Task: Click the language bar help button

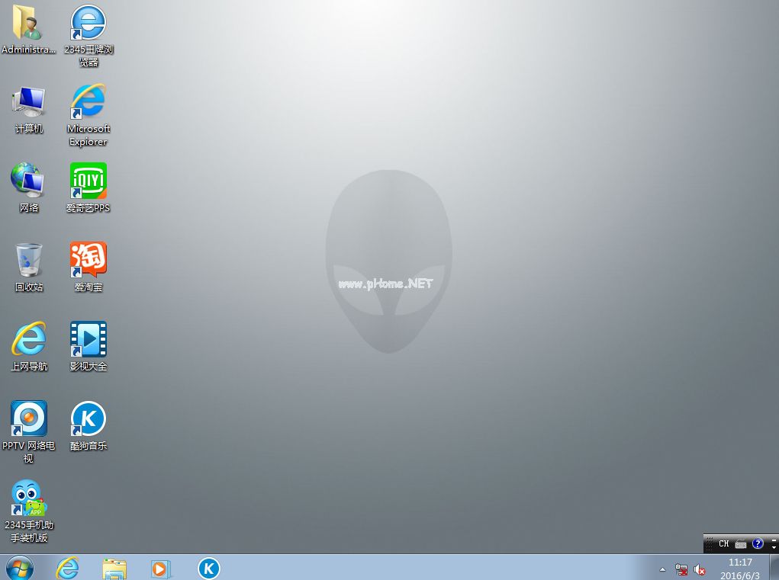Action: pyautogui.click(x=758, y=544)
